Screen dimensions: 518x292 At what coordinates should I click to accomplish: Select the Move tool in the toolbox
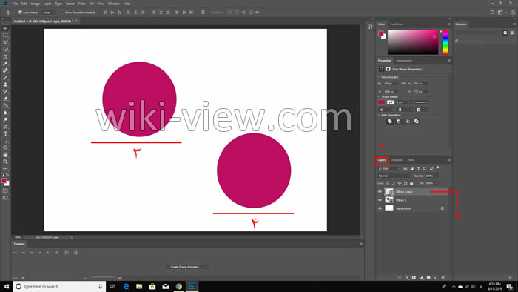(5, 28)
